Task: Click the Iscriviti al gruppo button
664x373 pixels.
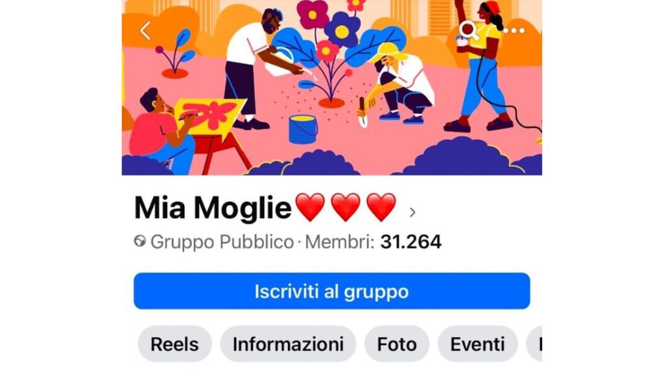Action: [x=331, y=291]
